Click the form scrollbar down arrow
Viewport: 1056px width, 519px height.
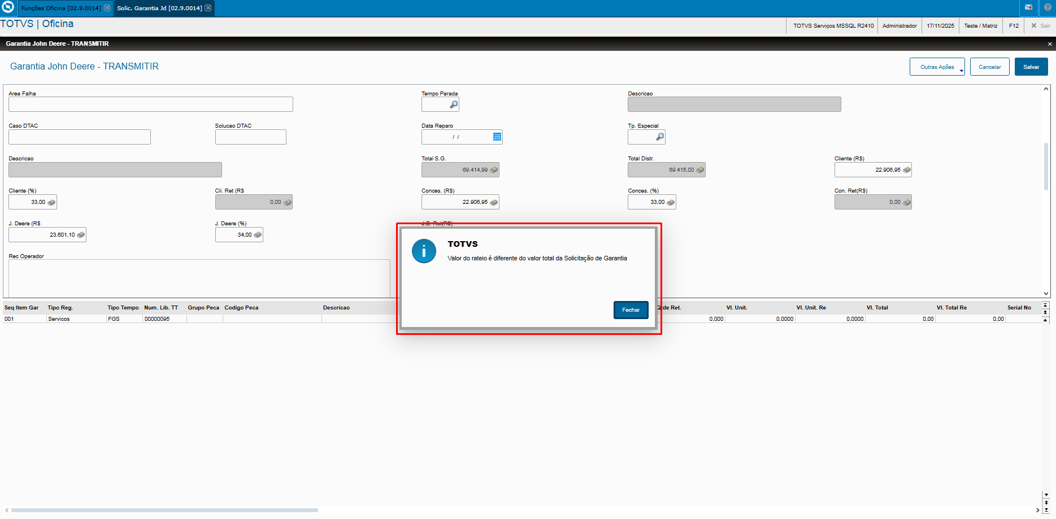click(1046, 294)
